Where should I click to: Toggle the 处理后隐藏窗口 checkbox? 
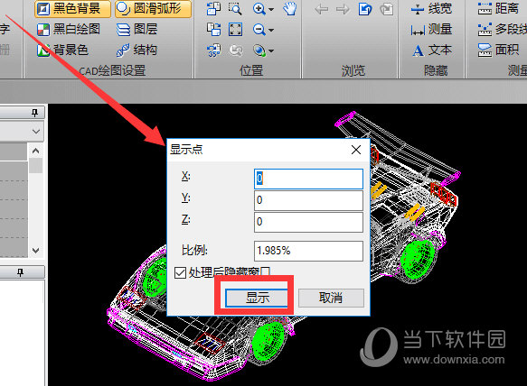pyautogui.click(x=180, y=272)
